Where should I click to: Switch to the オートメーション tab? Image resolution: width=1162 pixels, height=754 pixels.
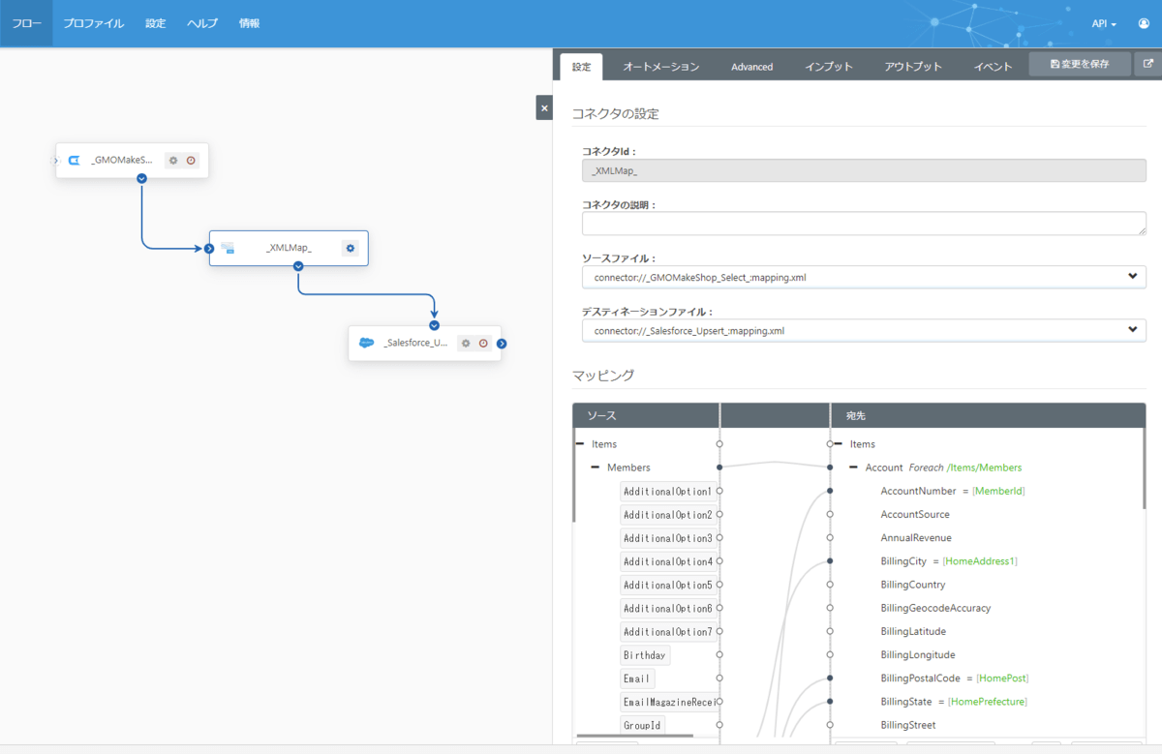(661, 67)
